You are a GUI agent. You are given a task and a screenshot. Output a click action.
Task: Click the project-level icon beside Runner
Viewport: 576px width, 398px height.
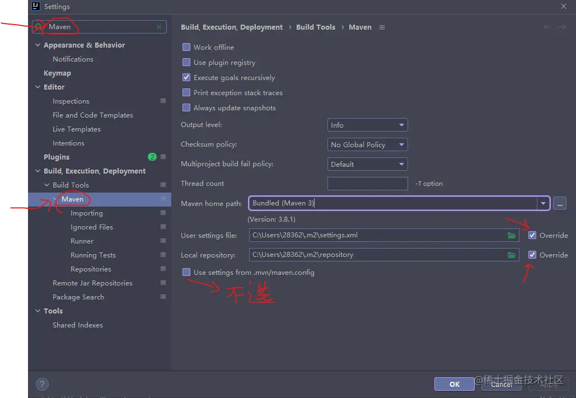(x=163, y=241)
